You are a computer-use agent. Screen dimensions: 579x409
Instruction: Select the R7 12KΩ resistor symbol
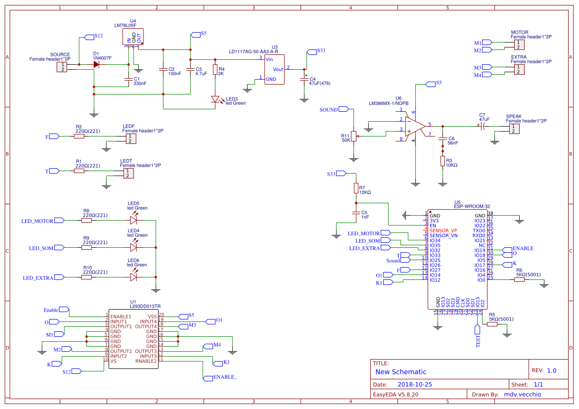pyautogui.click(x=356, y=188)
